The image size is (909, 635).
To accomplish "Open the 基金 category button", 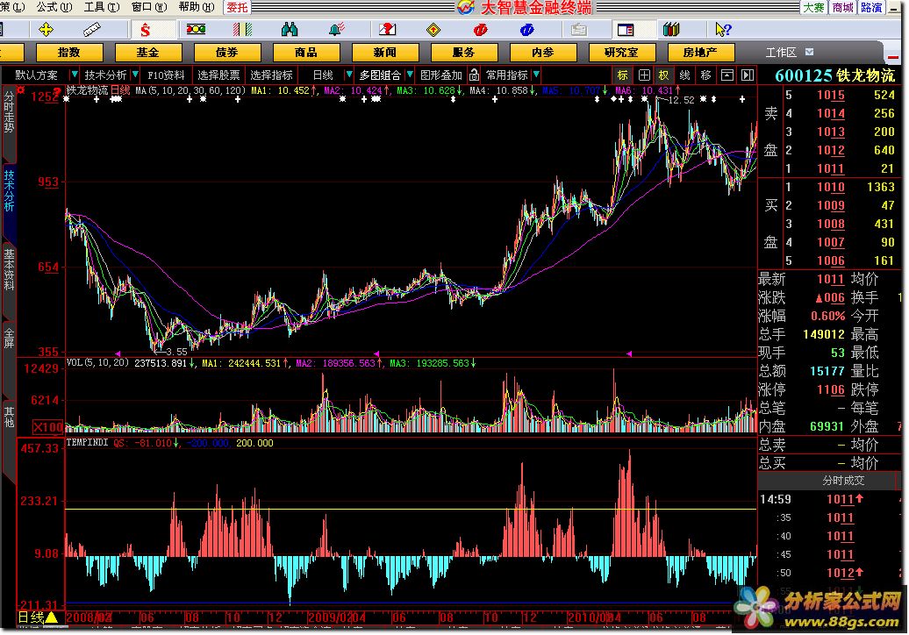I will (x=147, y=52).
